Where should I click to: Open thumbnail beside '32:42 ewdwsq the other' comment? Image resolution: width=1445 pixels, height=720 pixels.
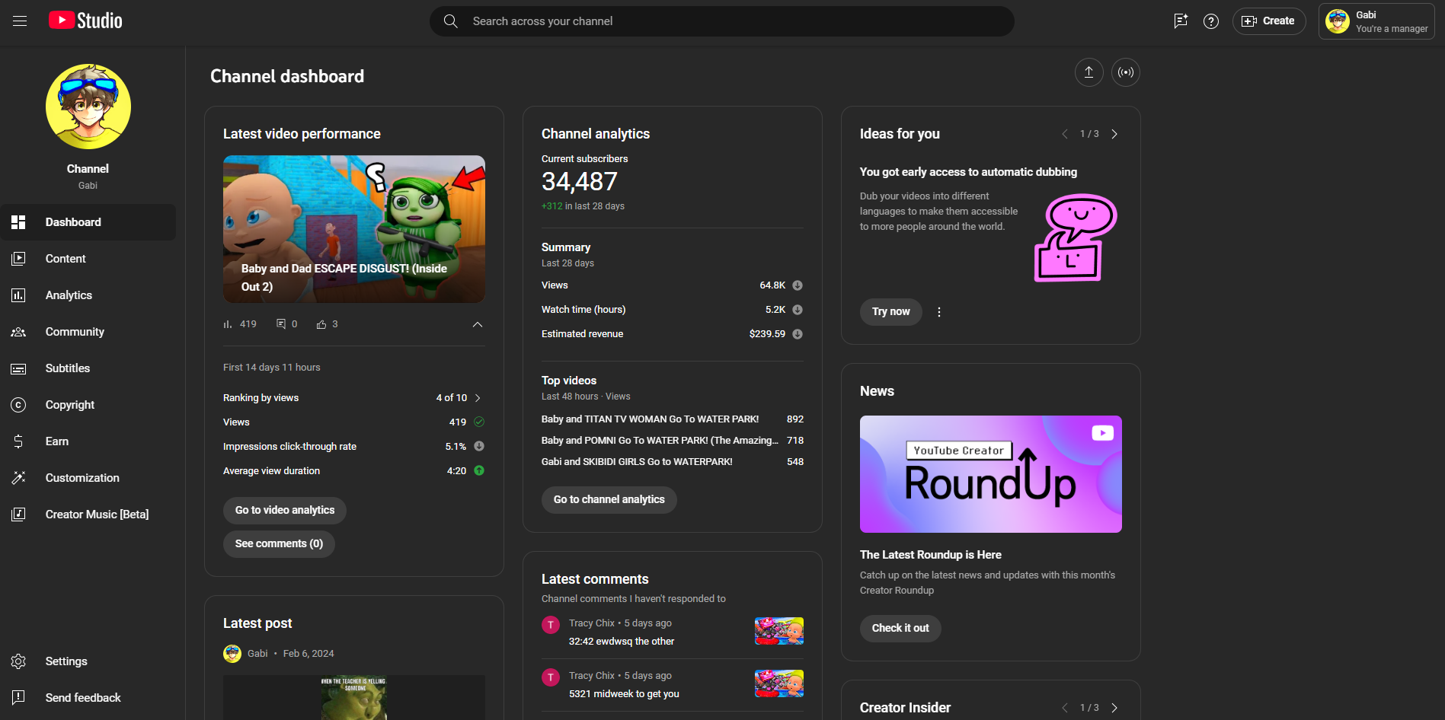tap(779, 631)
